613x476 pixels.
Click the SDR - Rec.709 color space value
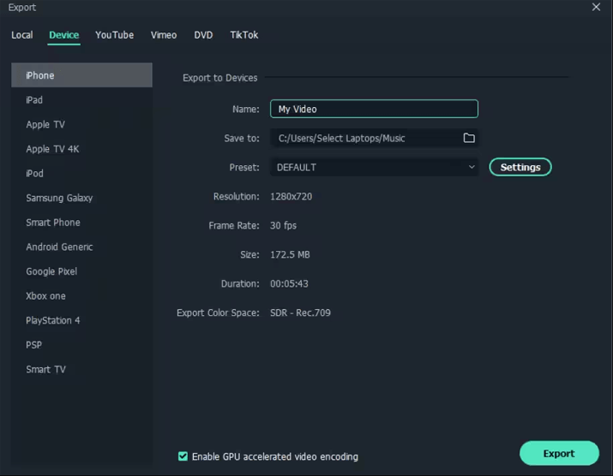click(300, 312)
